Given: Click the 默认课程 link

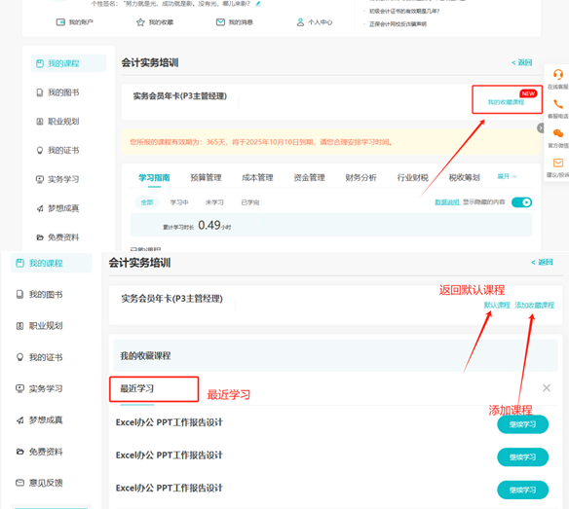Looking at the screenshot, I should pos(497,306).
